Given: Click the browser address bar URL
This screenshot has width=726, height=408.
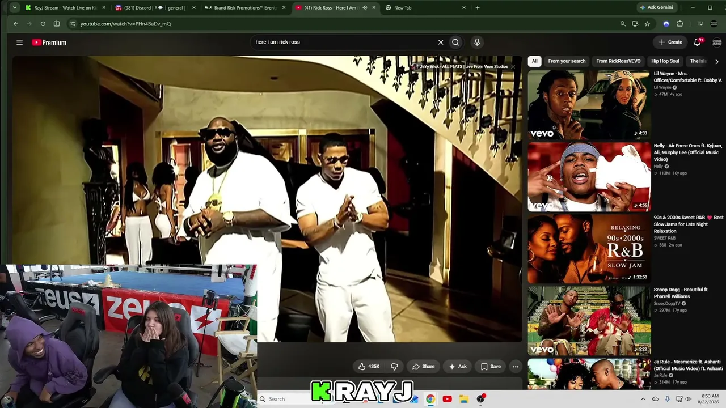Looking at the screenshot, I should pos(125,24).
